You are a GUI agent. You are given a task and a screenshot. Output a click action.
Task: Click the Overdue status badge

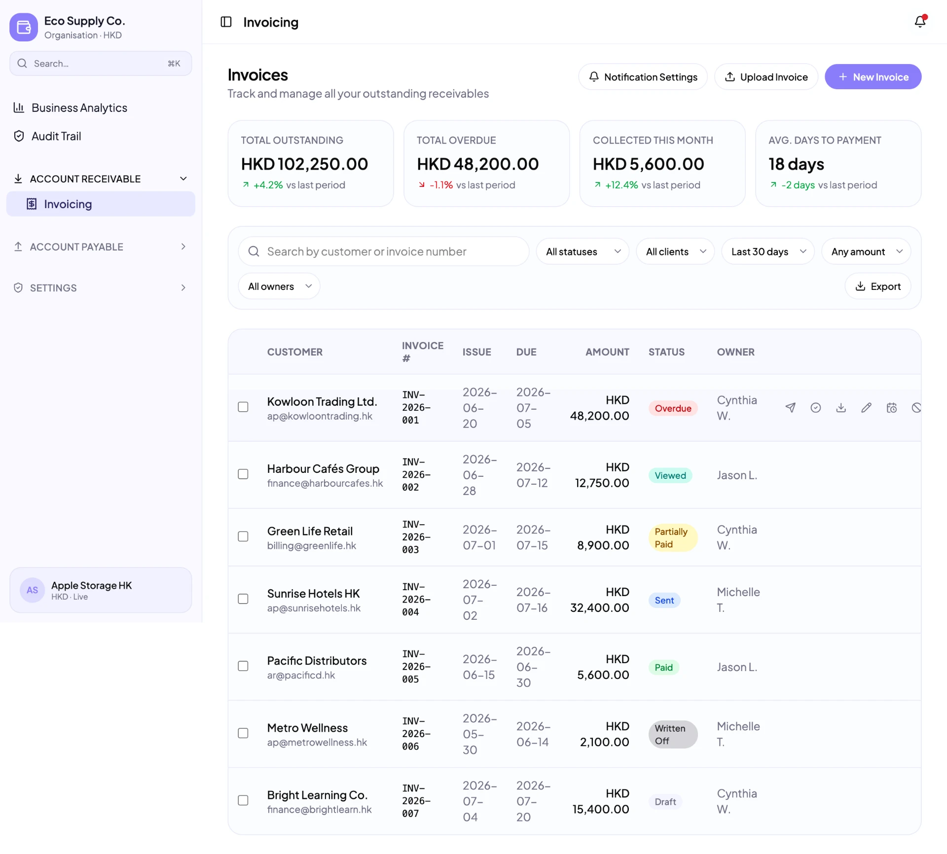(x=673, y=408)
